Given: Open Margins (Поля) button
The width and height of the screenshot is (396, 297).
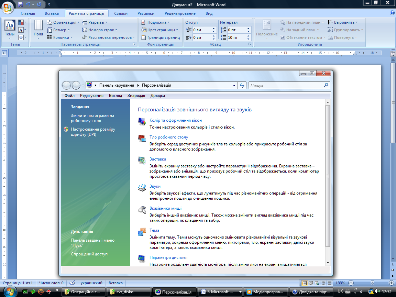Looking at the screenshot, I should point(38,29).
